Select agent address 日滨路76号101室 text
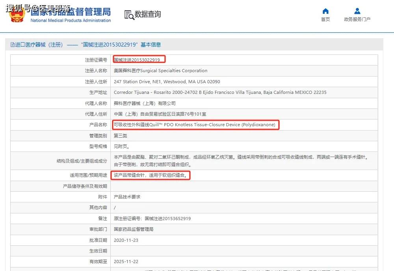 pyautogui.click(x=160, y=114)
